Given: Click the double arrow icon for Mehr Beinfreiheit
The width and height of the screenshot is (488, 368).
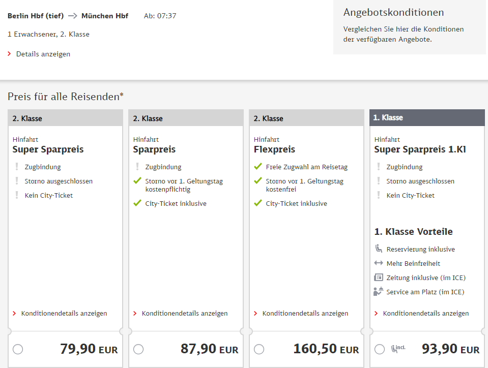Looking at the screenshot, I should pyautogui.click(x=379, y=263).
